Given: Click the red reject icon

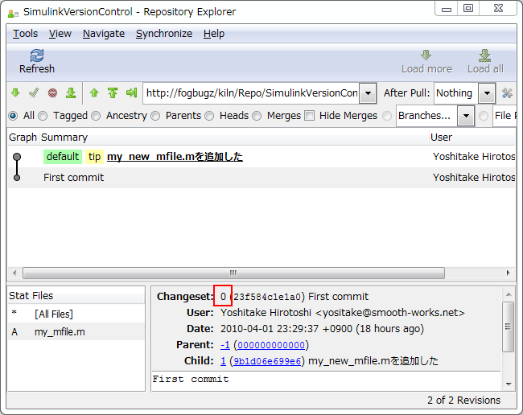Looking at the screenshot, I should [x=52, y=93].
